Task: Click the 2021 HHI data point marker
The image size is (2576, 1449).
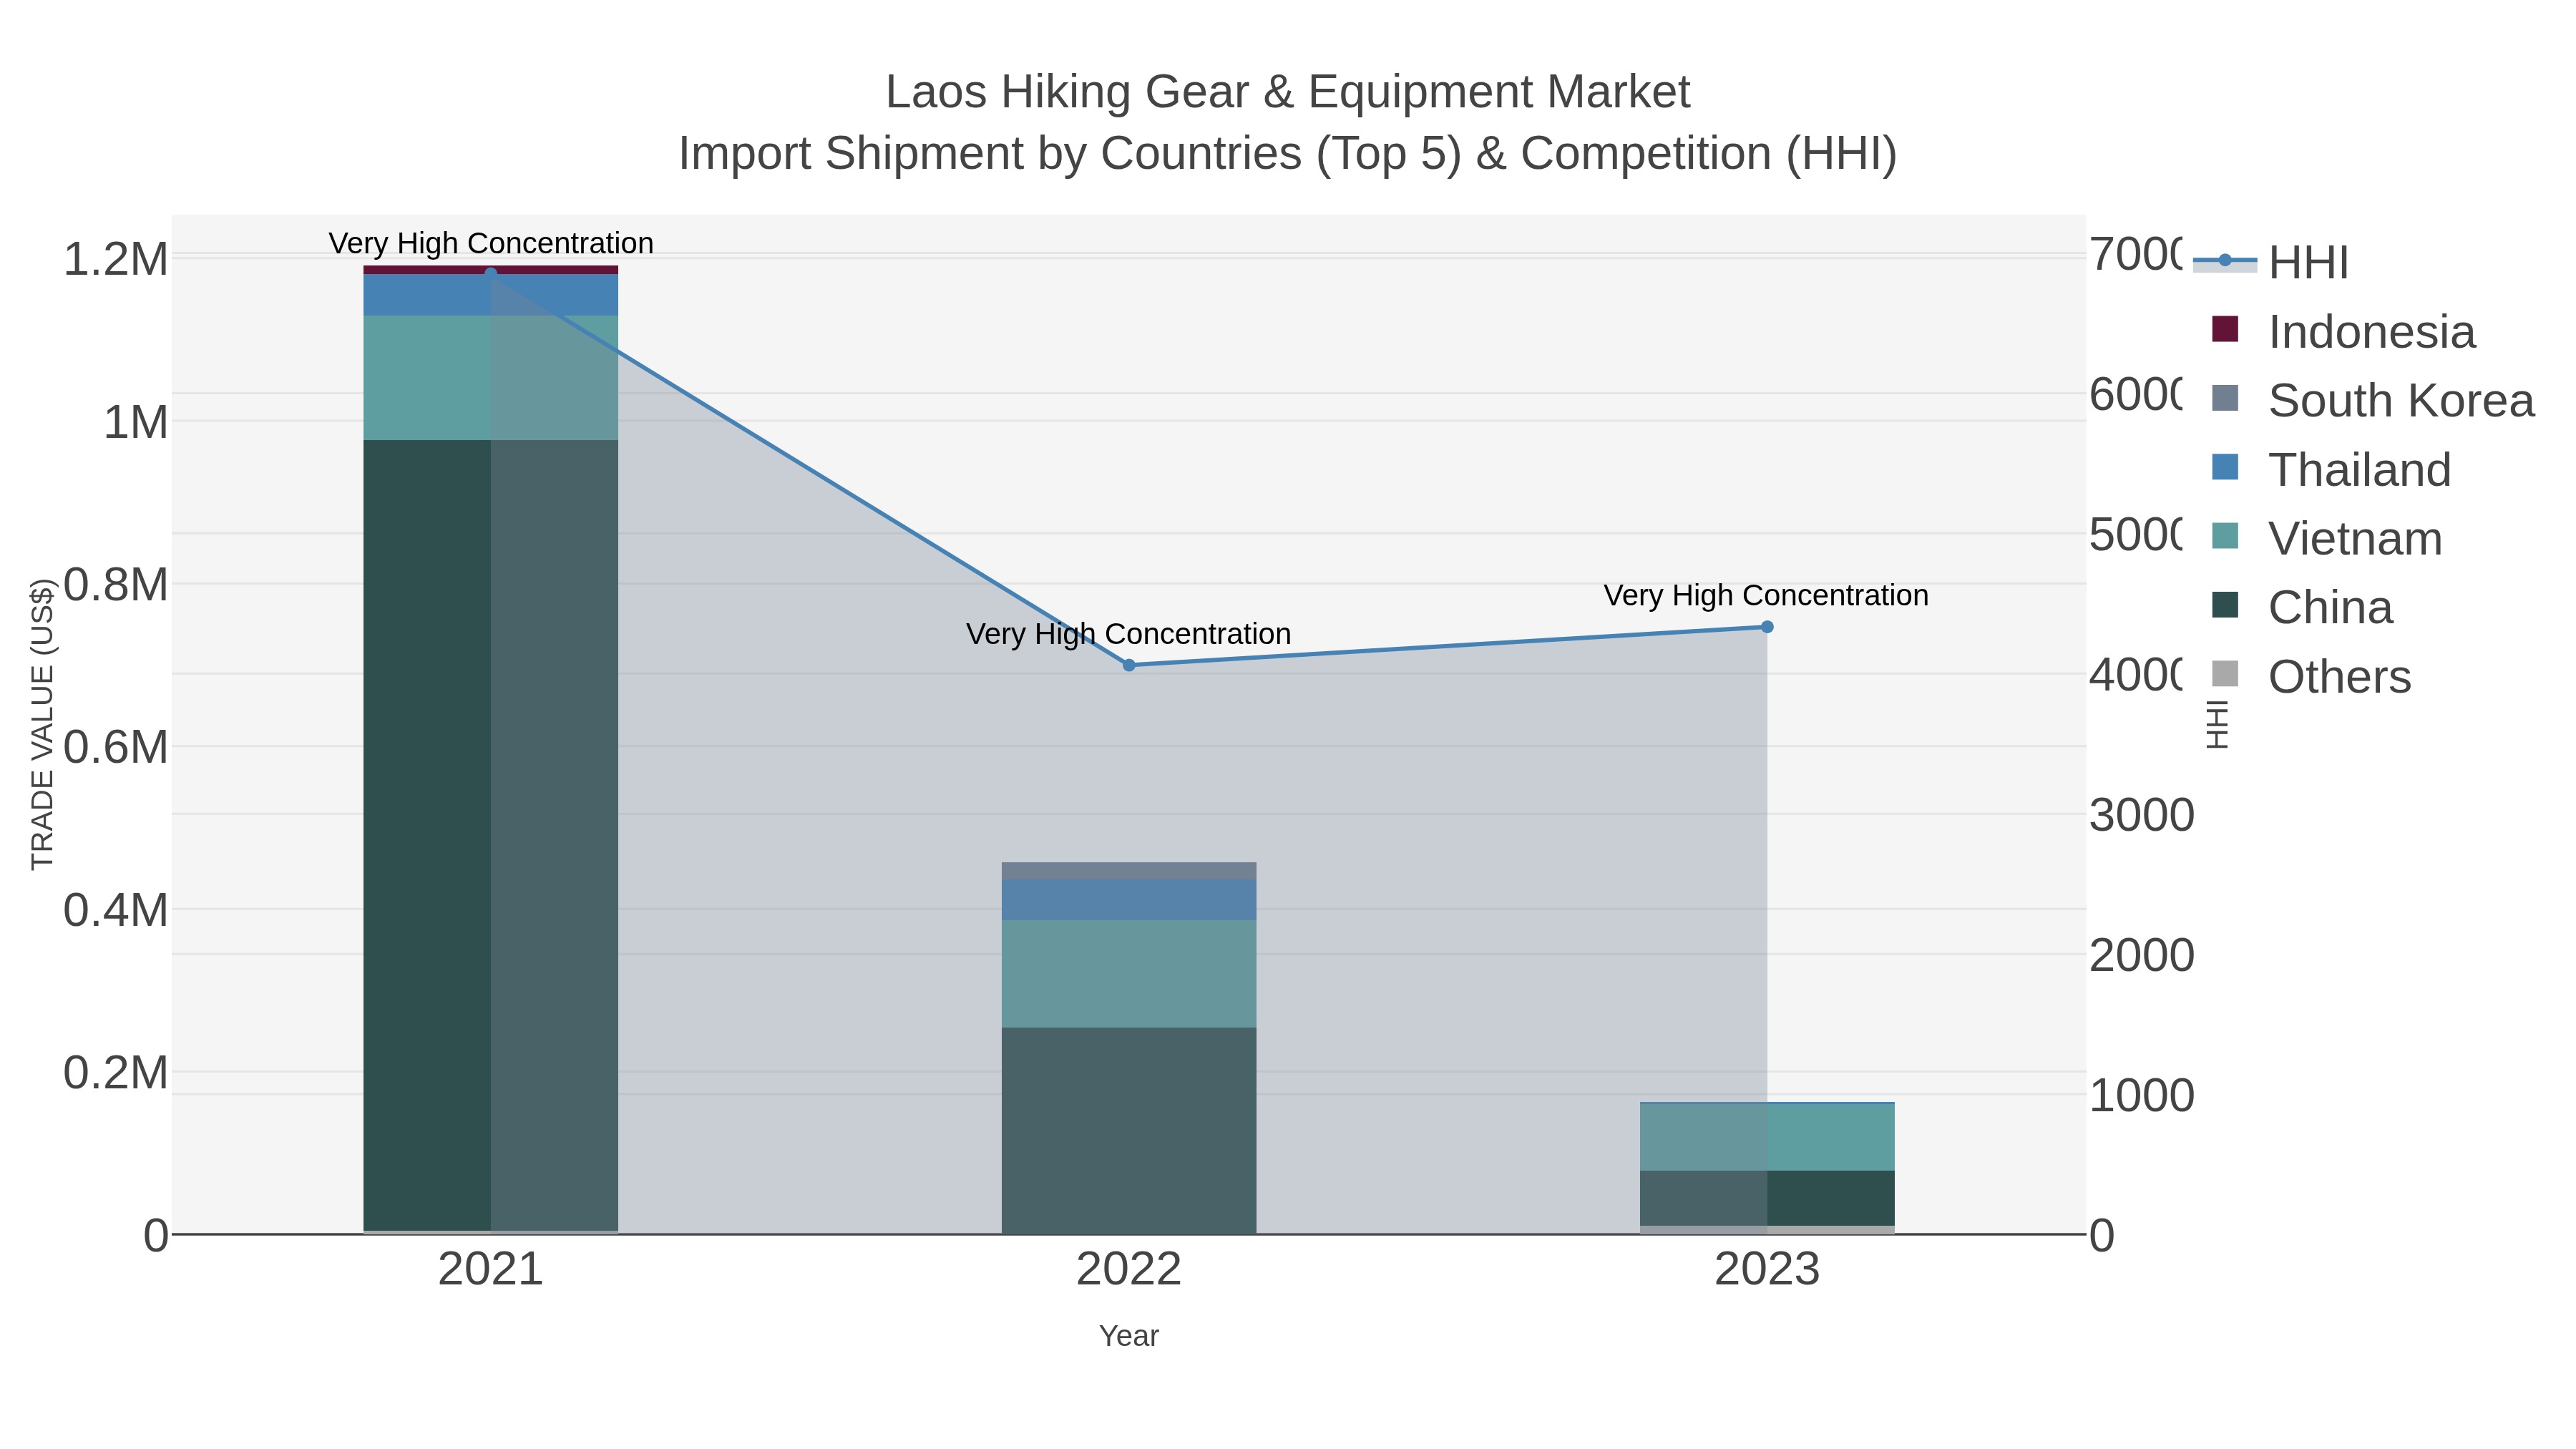Action: [x=490, y=273]
